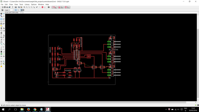Click the Print icon in top toolbar
This screenshot has height=112, width=199.
coord(7,7)
